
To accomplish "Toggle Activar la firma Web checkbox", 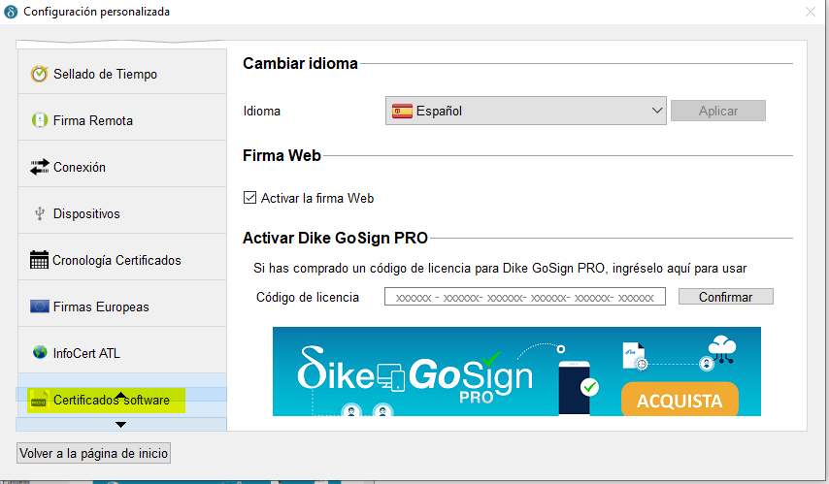I will (249, 198).
